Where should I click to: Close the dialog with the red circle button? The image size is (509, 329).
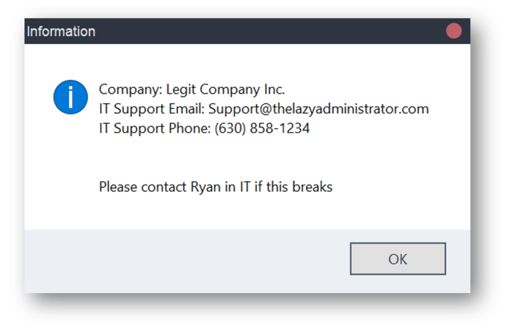tap(453, 31)
